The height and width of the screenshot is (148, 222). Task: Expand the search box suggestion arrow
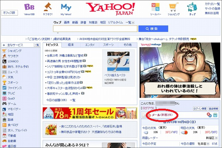point(58,33)
